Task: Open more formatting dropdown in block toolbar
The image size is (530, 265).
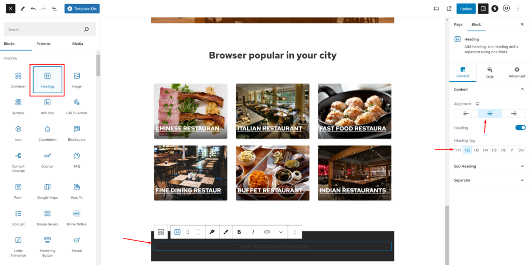Action: (x=281, y=232)
